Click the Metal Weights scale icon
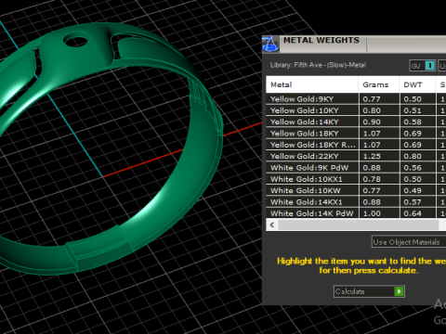This screenshot has height=334, width=446. (x=270, y=44)
